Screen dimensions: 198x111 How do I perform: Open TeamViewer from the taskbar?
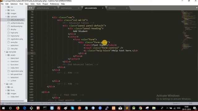pyautogui.click(x=52, y=108)
